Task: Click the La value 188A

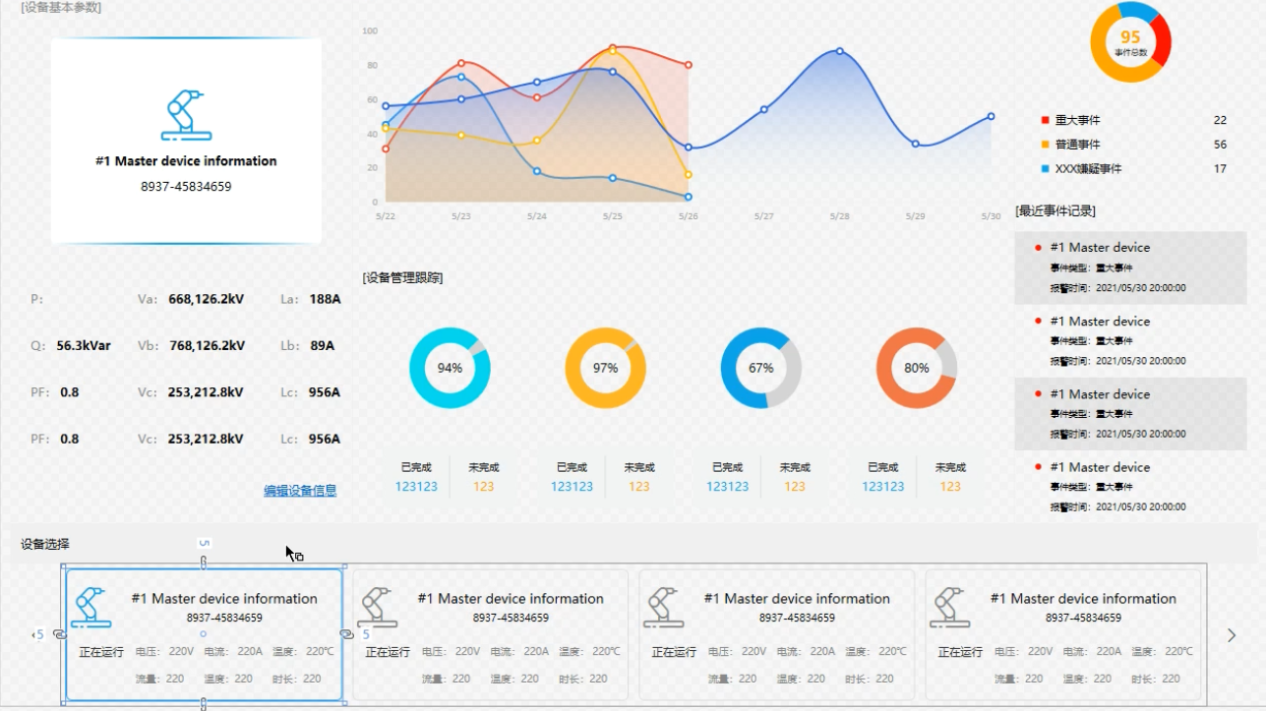Action: pyautogui.click(x=325, y=299)
